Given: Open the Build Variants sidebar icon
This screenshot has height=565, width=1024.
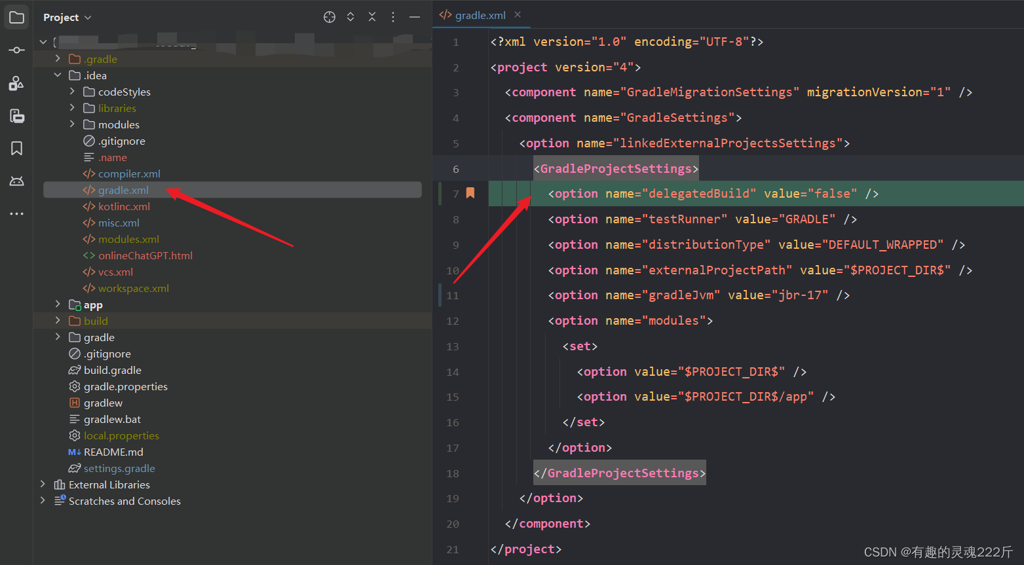Looking at the screenshot, I should 17,116.
